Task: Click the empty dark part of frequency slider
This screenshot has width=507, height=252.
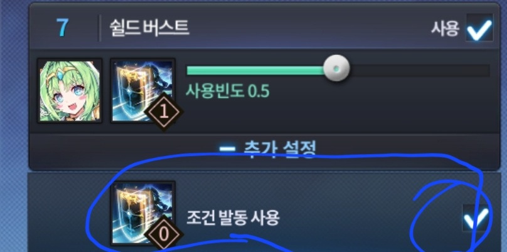Action: click(420, 70)
